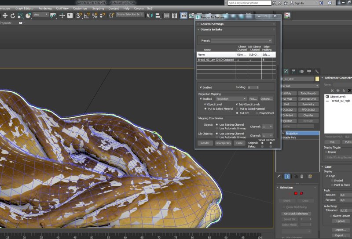Viewport: 352px width, 239px height.
Task: Click the object color swatch beside name
Action: 317,79
